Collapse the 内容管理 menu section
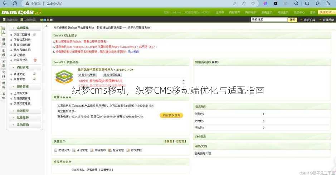The height and width of the screenshot is (175, 336). (x=25, y=67)
